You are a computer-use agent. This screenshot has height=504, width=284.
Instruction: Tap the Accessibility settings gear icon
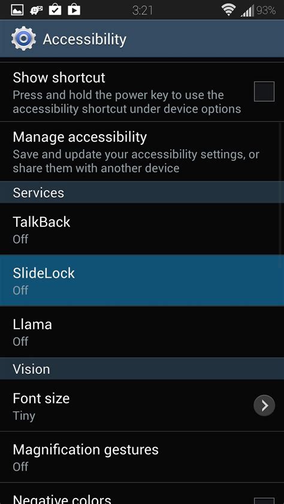[x=23, y=38]
